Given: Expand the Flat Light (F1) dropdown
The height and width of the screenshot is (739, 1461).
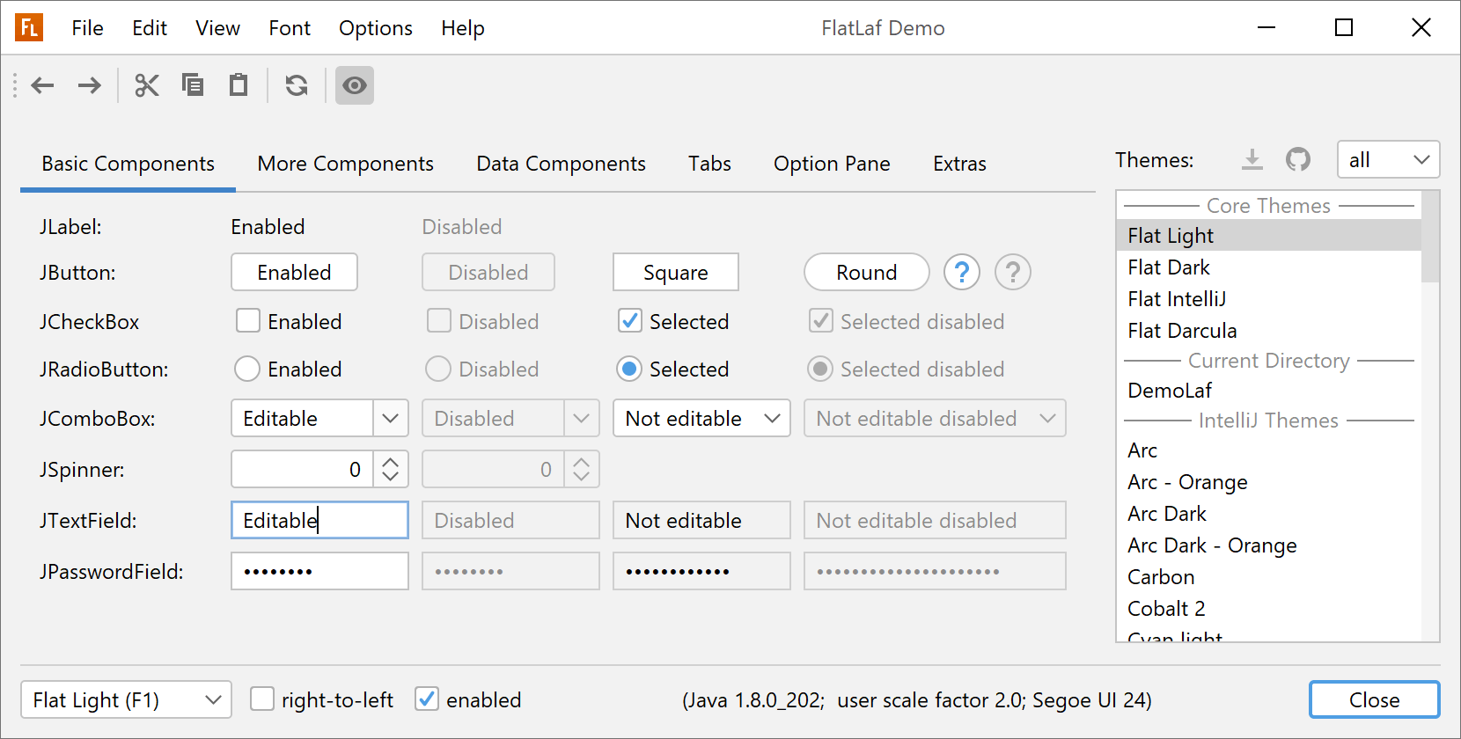Looking at the screenshot, I should [126, 700].
